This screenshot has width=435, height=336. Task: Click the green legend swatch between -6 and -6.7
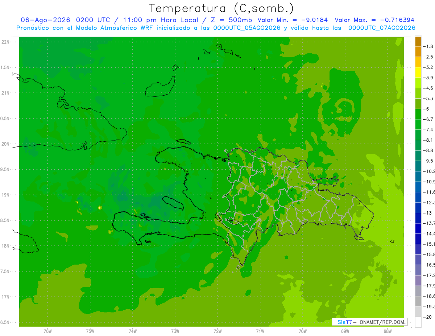click(418, 114)
